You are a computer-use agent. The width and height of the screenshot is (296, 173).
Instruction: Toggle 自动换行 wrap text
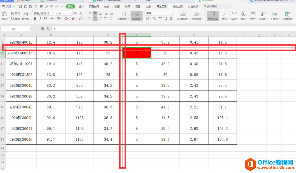click(137, 16)
